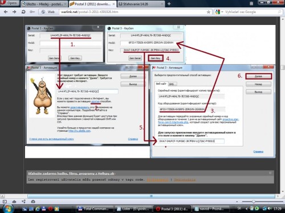Viewport: 285px width, 213px height.
Task: Toggle the Opera Turbo status bar icon
Action: pos(33,202)
